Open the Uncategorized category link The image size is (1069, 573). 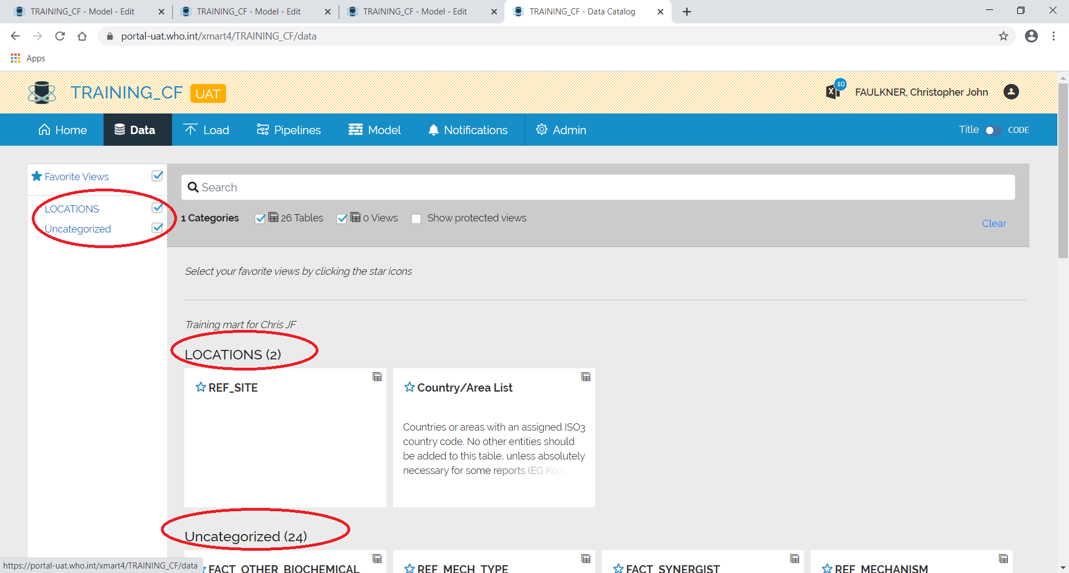[78, 229]
